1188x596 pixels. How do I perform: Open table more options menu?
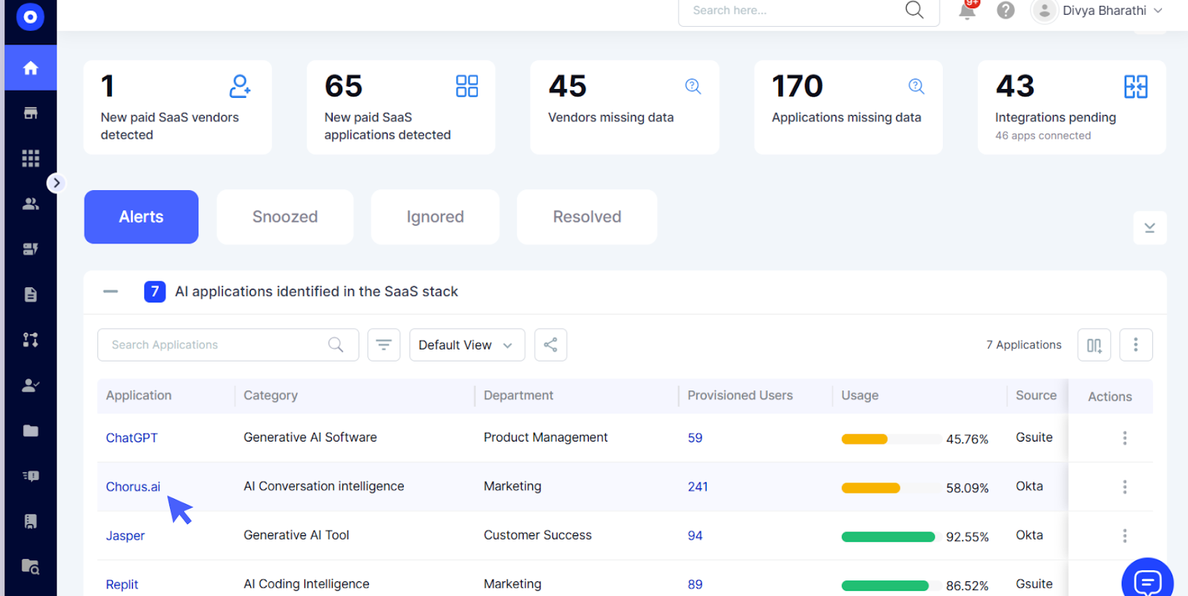coord(1135,345)
